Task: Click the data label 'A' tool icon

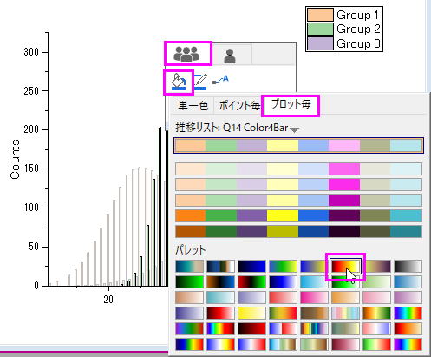Action: (x=220, y=80)
